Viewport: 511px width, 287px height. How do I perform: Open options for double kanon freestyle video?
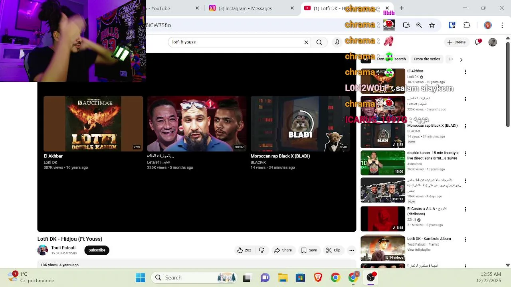pyautogui.click(x=465, y=153)
